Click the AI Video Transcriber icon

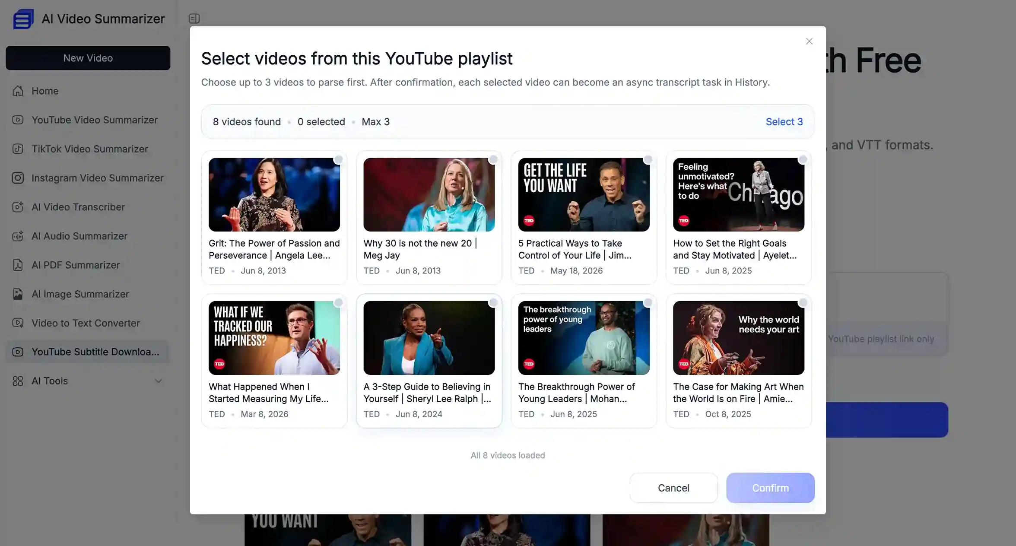coord(18,207)
